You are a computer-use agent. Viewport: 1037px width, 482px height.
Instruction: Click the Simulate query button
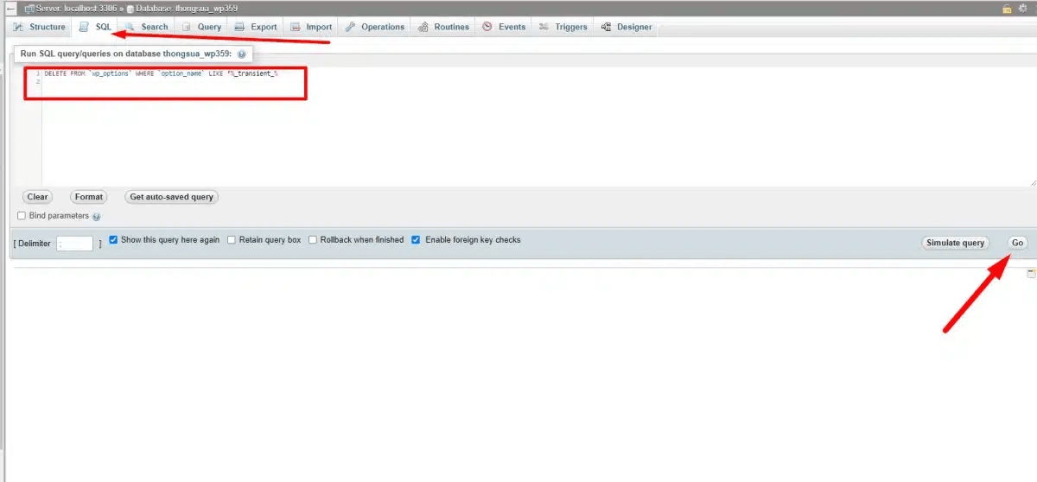955,243
